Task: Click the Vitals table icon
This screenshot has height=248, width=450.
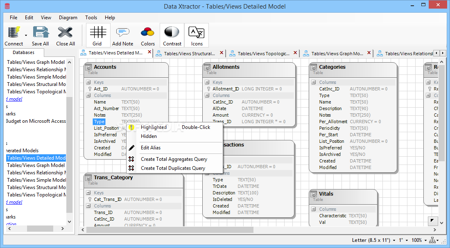Action: 314,194
